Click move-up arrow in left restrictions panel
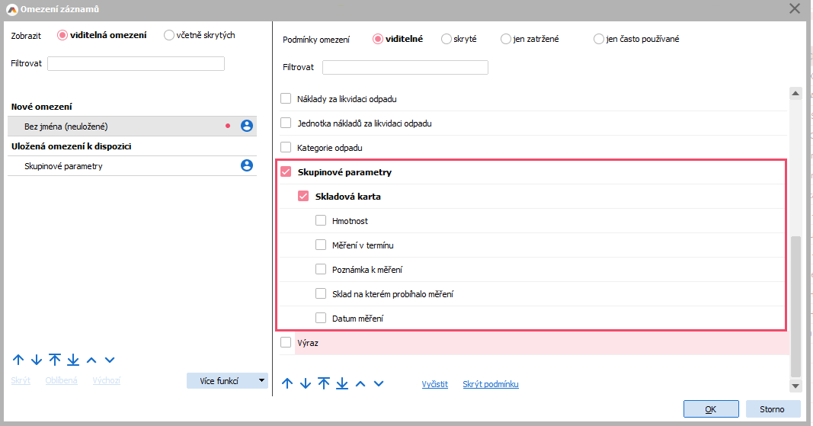Viewport: 813px width, 426px height. pyautogui.click(x=18, y=360)
